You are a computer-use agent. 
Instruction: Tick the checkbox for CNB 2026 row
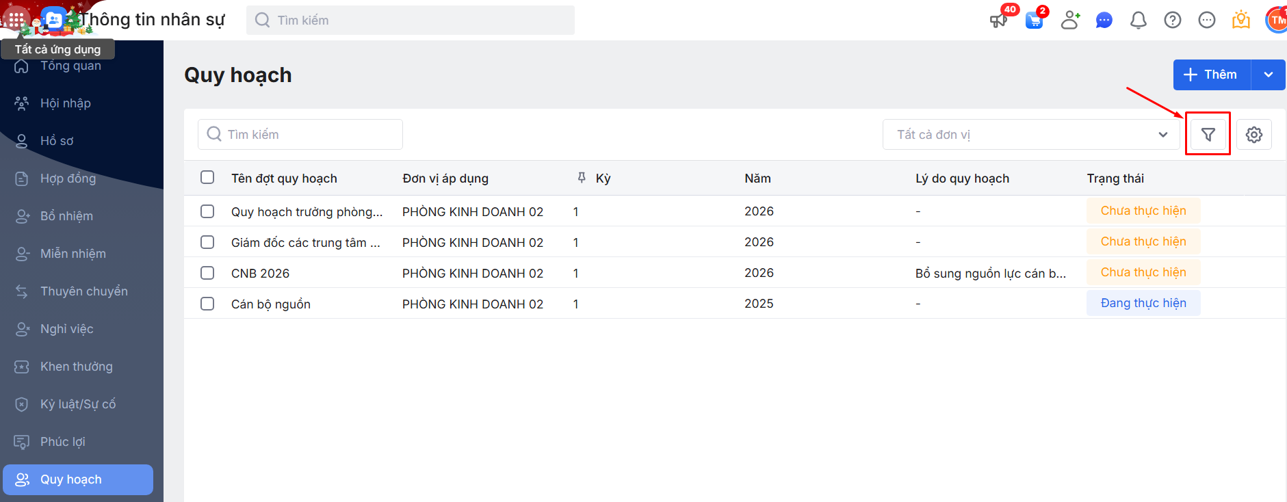tap(207, 273)
